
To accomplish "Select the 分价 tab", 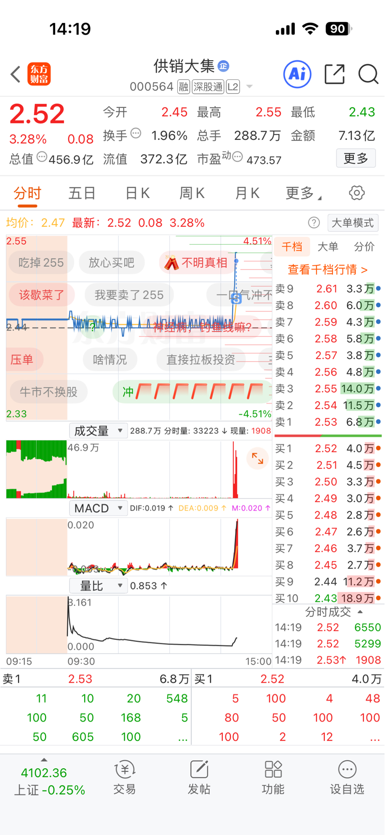I will 364,247.
